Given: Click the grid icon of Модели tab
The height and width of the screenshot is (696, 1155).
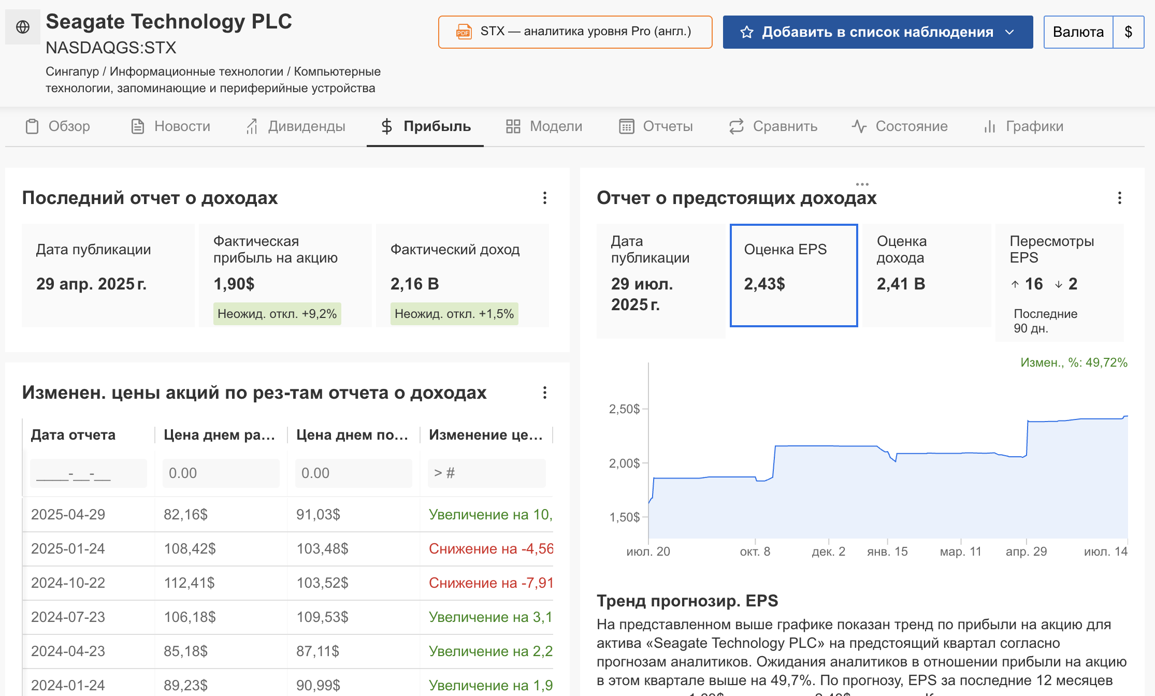Looking at the screenshot, I should pyautogui.click(x=513, y=126).
